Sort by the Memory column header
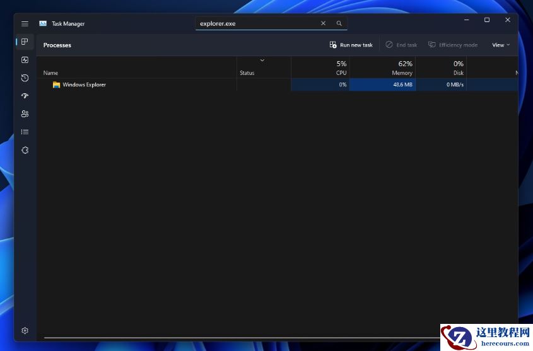 [382, 67]
